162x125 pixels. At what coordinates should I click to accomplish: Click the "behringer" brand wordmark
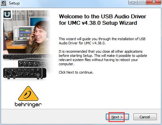coord(28,105)
